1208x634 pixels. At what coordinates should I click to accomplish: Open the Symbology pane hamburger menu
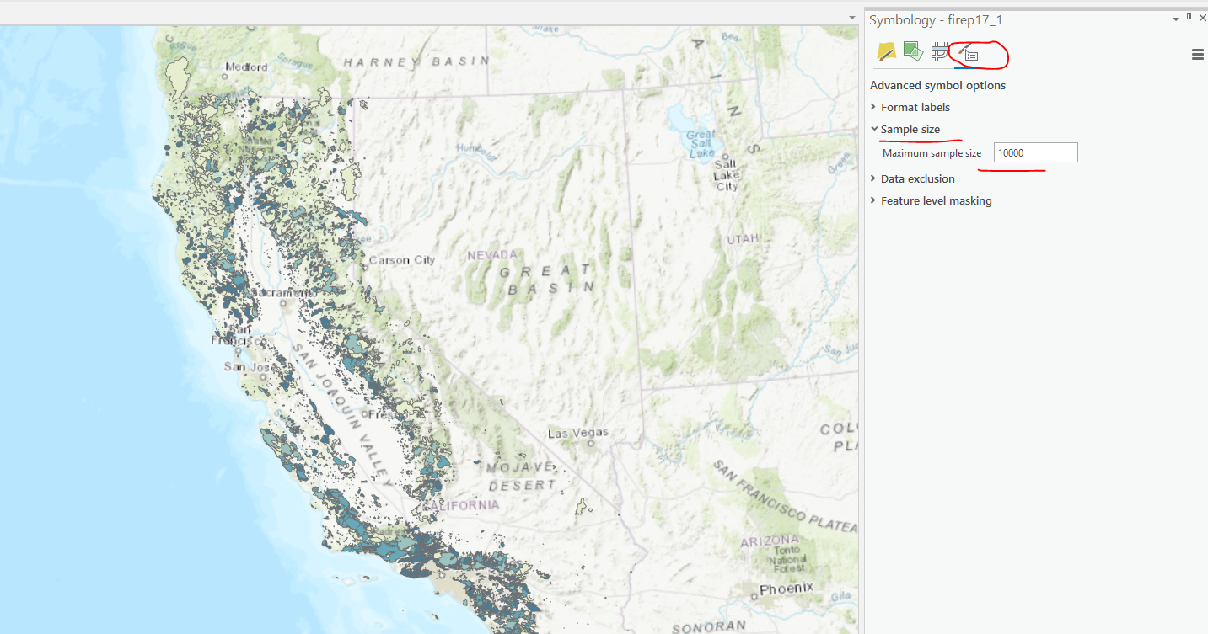pos(1197,55)
